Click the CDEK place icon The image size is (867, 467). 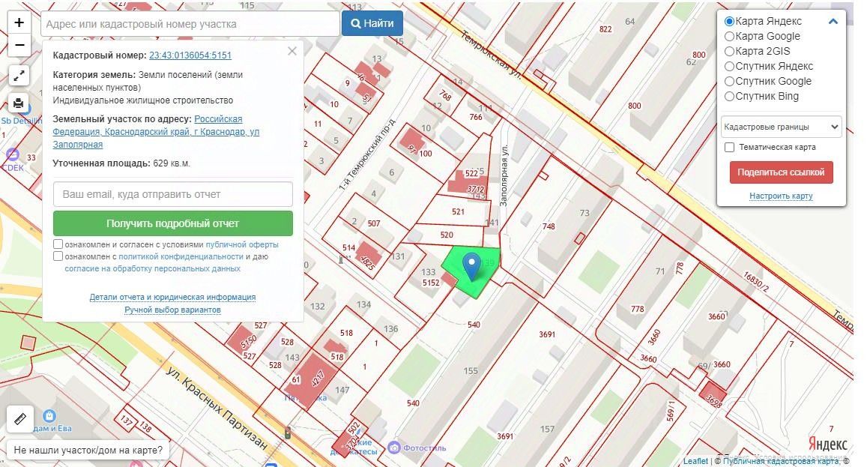click(12, 155)
